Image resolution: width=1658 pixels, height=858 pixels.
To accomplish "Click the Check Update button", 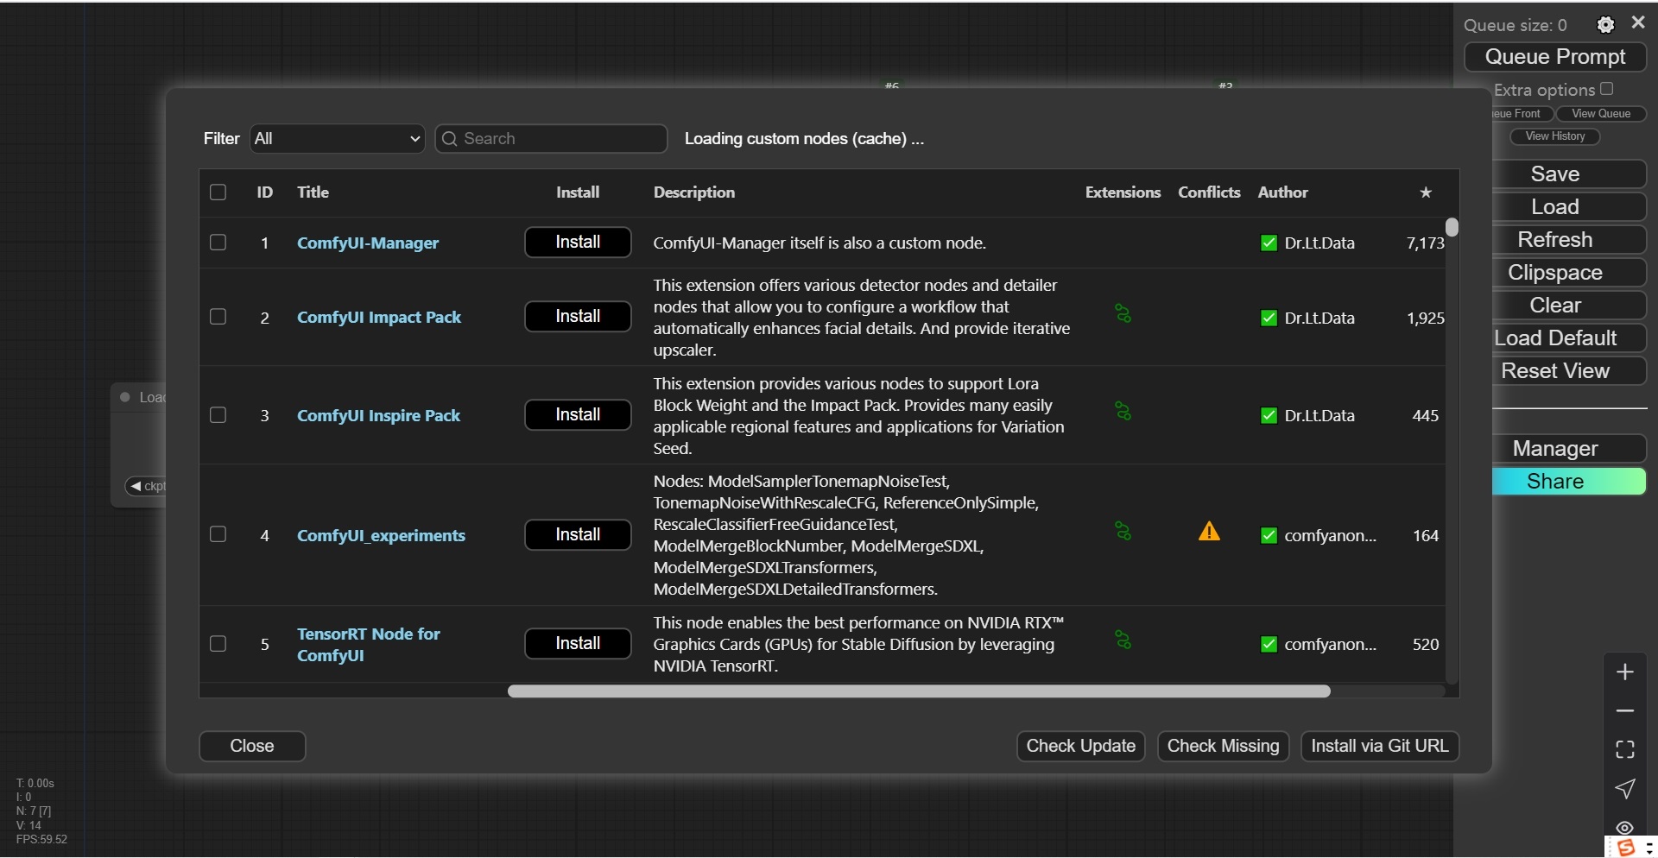I will pos(1080,747).
